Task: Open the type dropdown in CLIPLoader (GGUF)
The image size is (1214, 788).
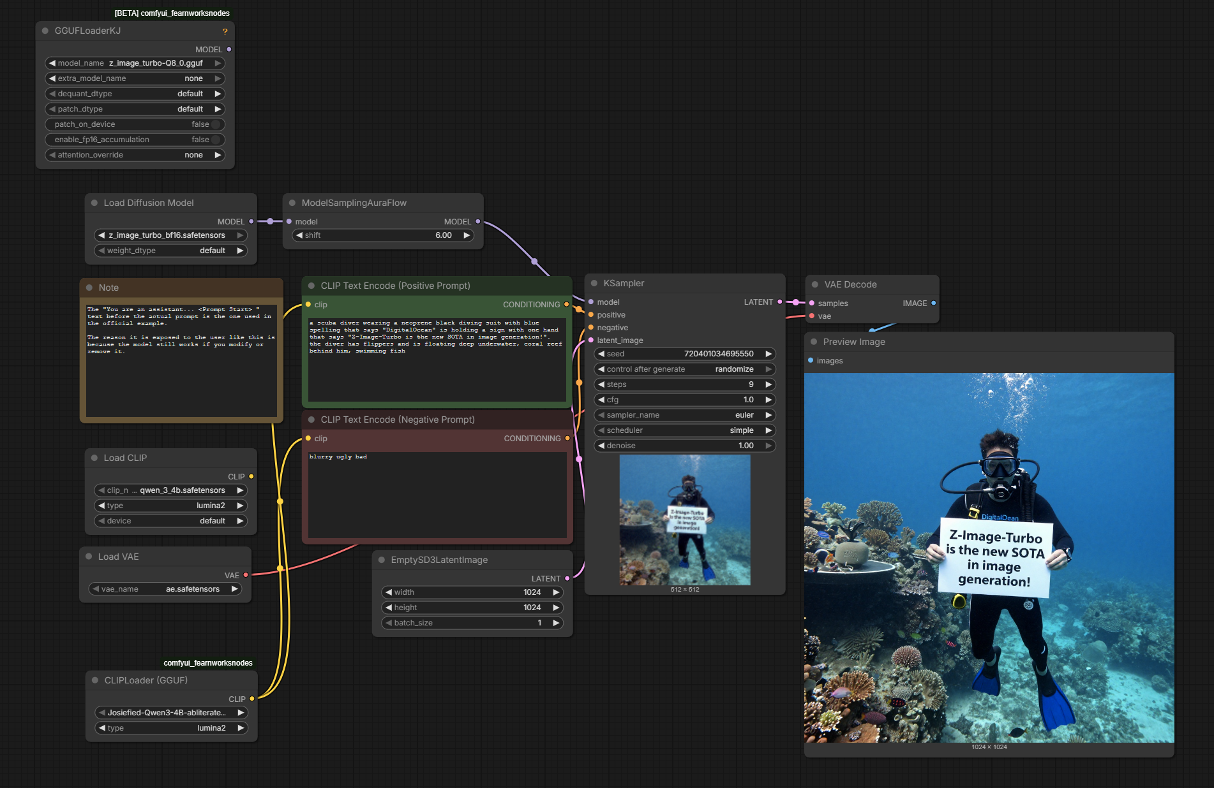Action: [172, 728]
